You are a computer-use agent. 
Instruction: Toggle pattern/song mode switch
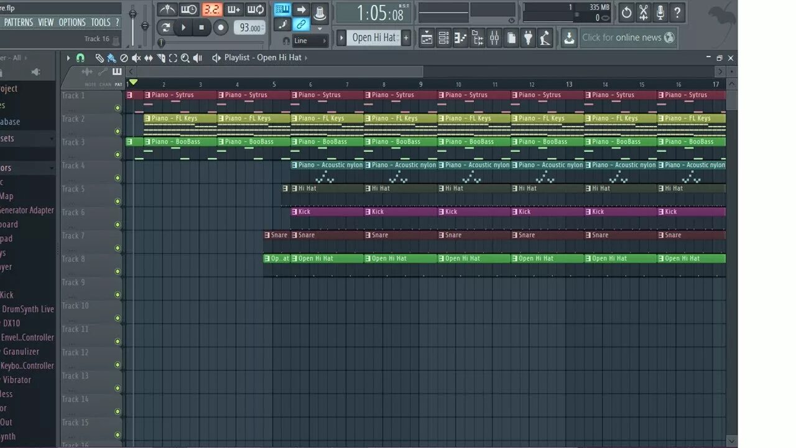pyautogui.click(x=165, y=27)
